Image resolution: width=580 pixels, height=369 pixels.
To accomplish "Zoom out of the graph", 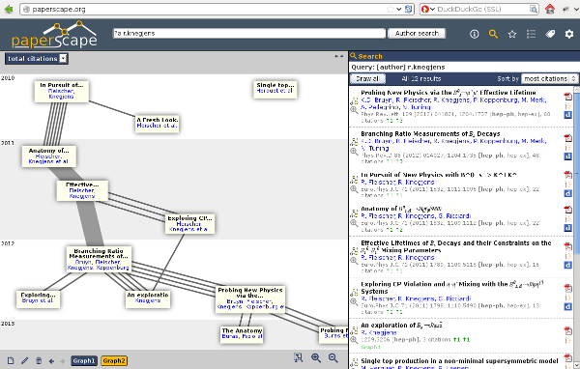I will coord(333,357).
